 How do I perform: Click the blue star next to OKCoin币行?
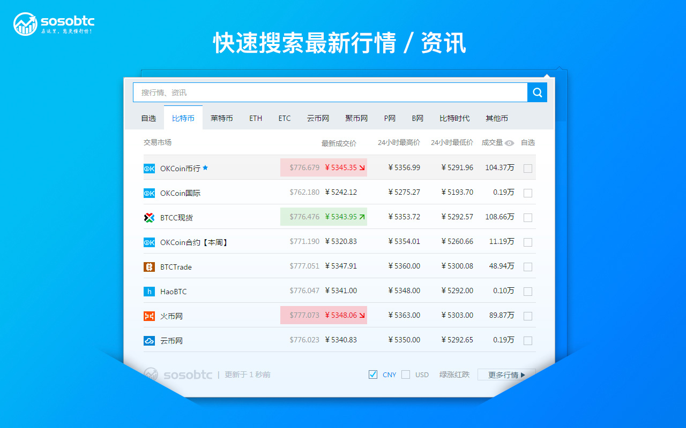205,168
